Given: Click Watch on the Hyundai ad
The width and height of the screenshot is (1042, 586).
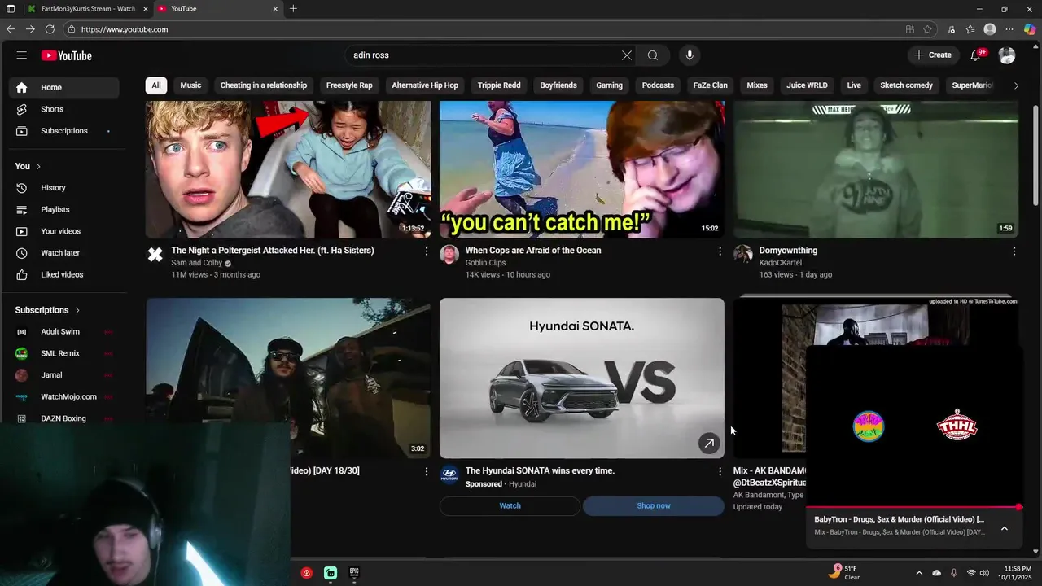Looking at the screenshot, I should (x=510, y=506).
